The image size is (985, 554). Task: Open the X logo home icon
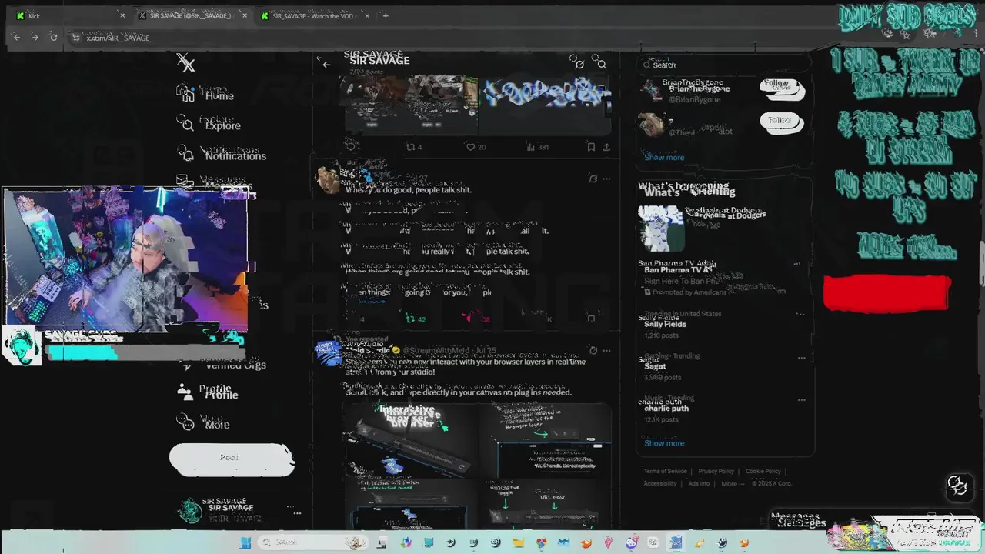coord(185,62)
